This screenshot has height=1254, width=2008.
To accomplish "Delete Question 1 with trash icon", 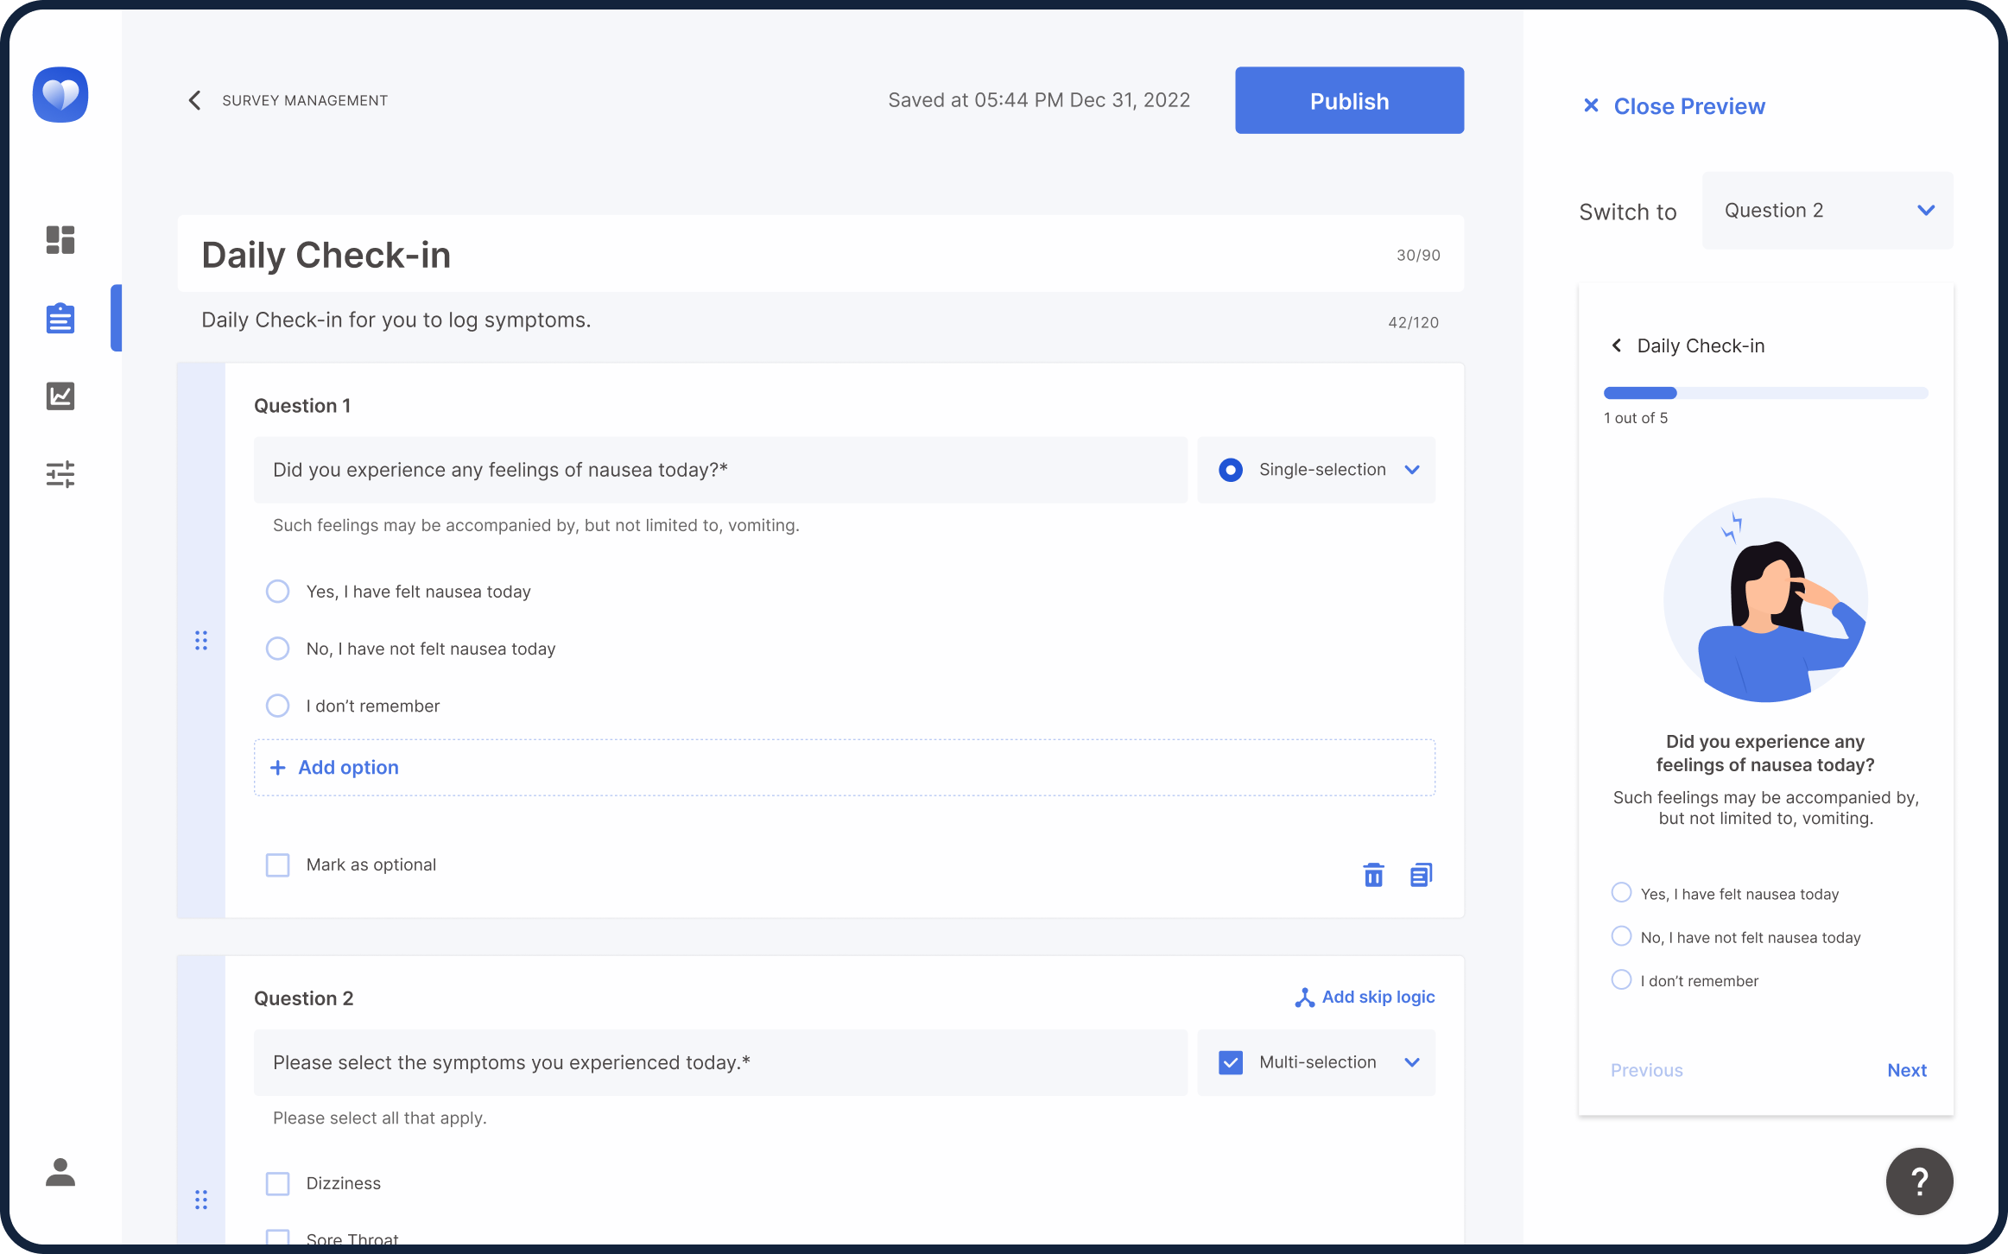I will (1373, 875).
